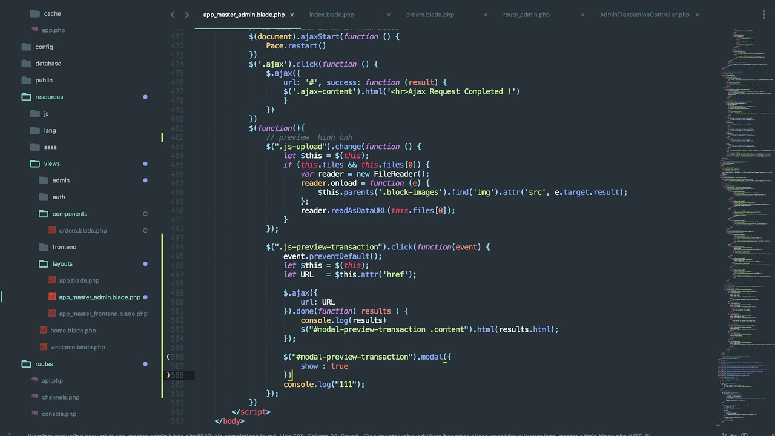The image size is (775, 436).
Task: Click the '</body>' closing tag
Action: point(229,421)
